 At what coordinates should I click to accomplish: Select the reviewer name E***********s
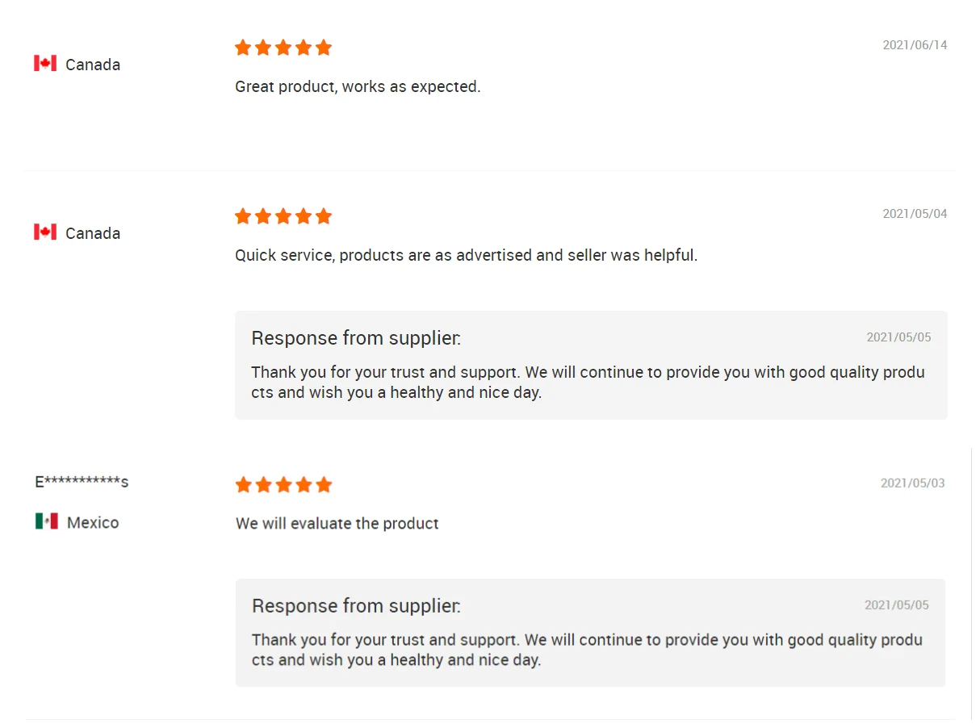[82, 482]
